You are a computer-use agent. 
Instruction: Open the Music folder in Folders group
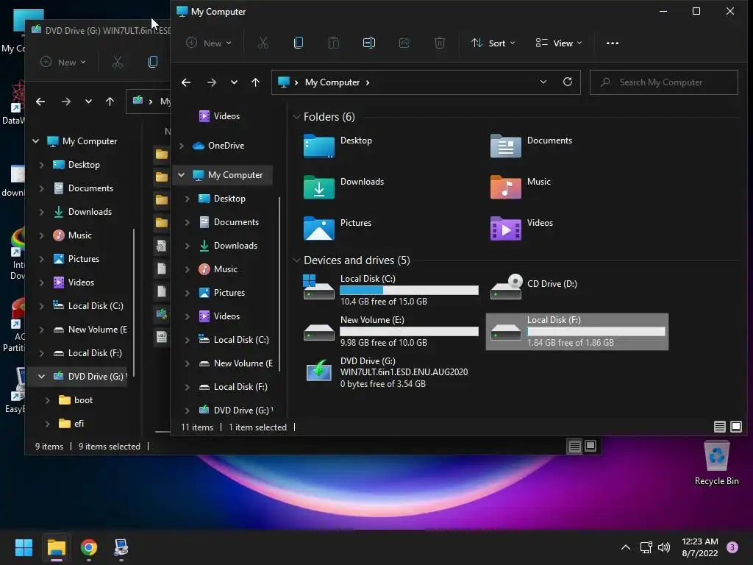coord(521,187)
